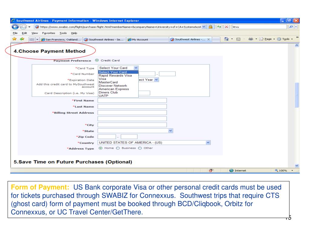This screenshot has width=310, height=233.
Task: Click the browser Back arrow button
Action: [x=15, y=27]
